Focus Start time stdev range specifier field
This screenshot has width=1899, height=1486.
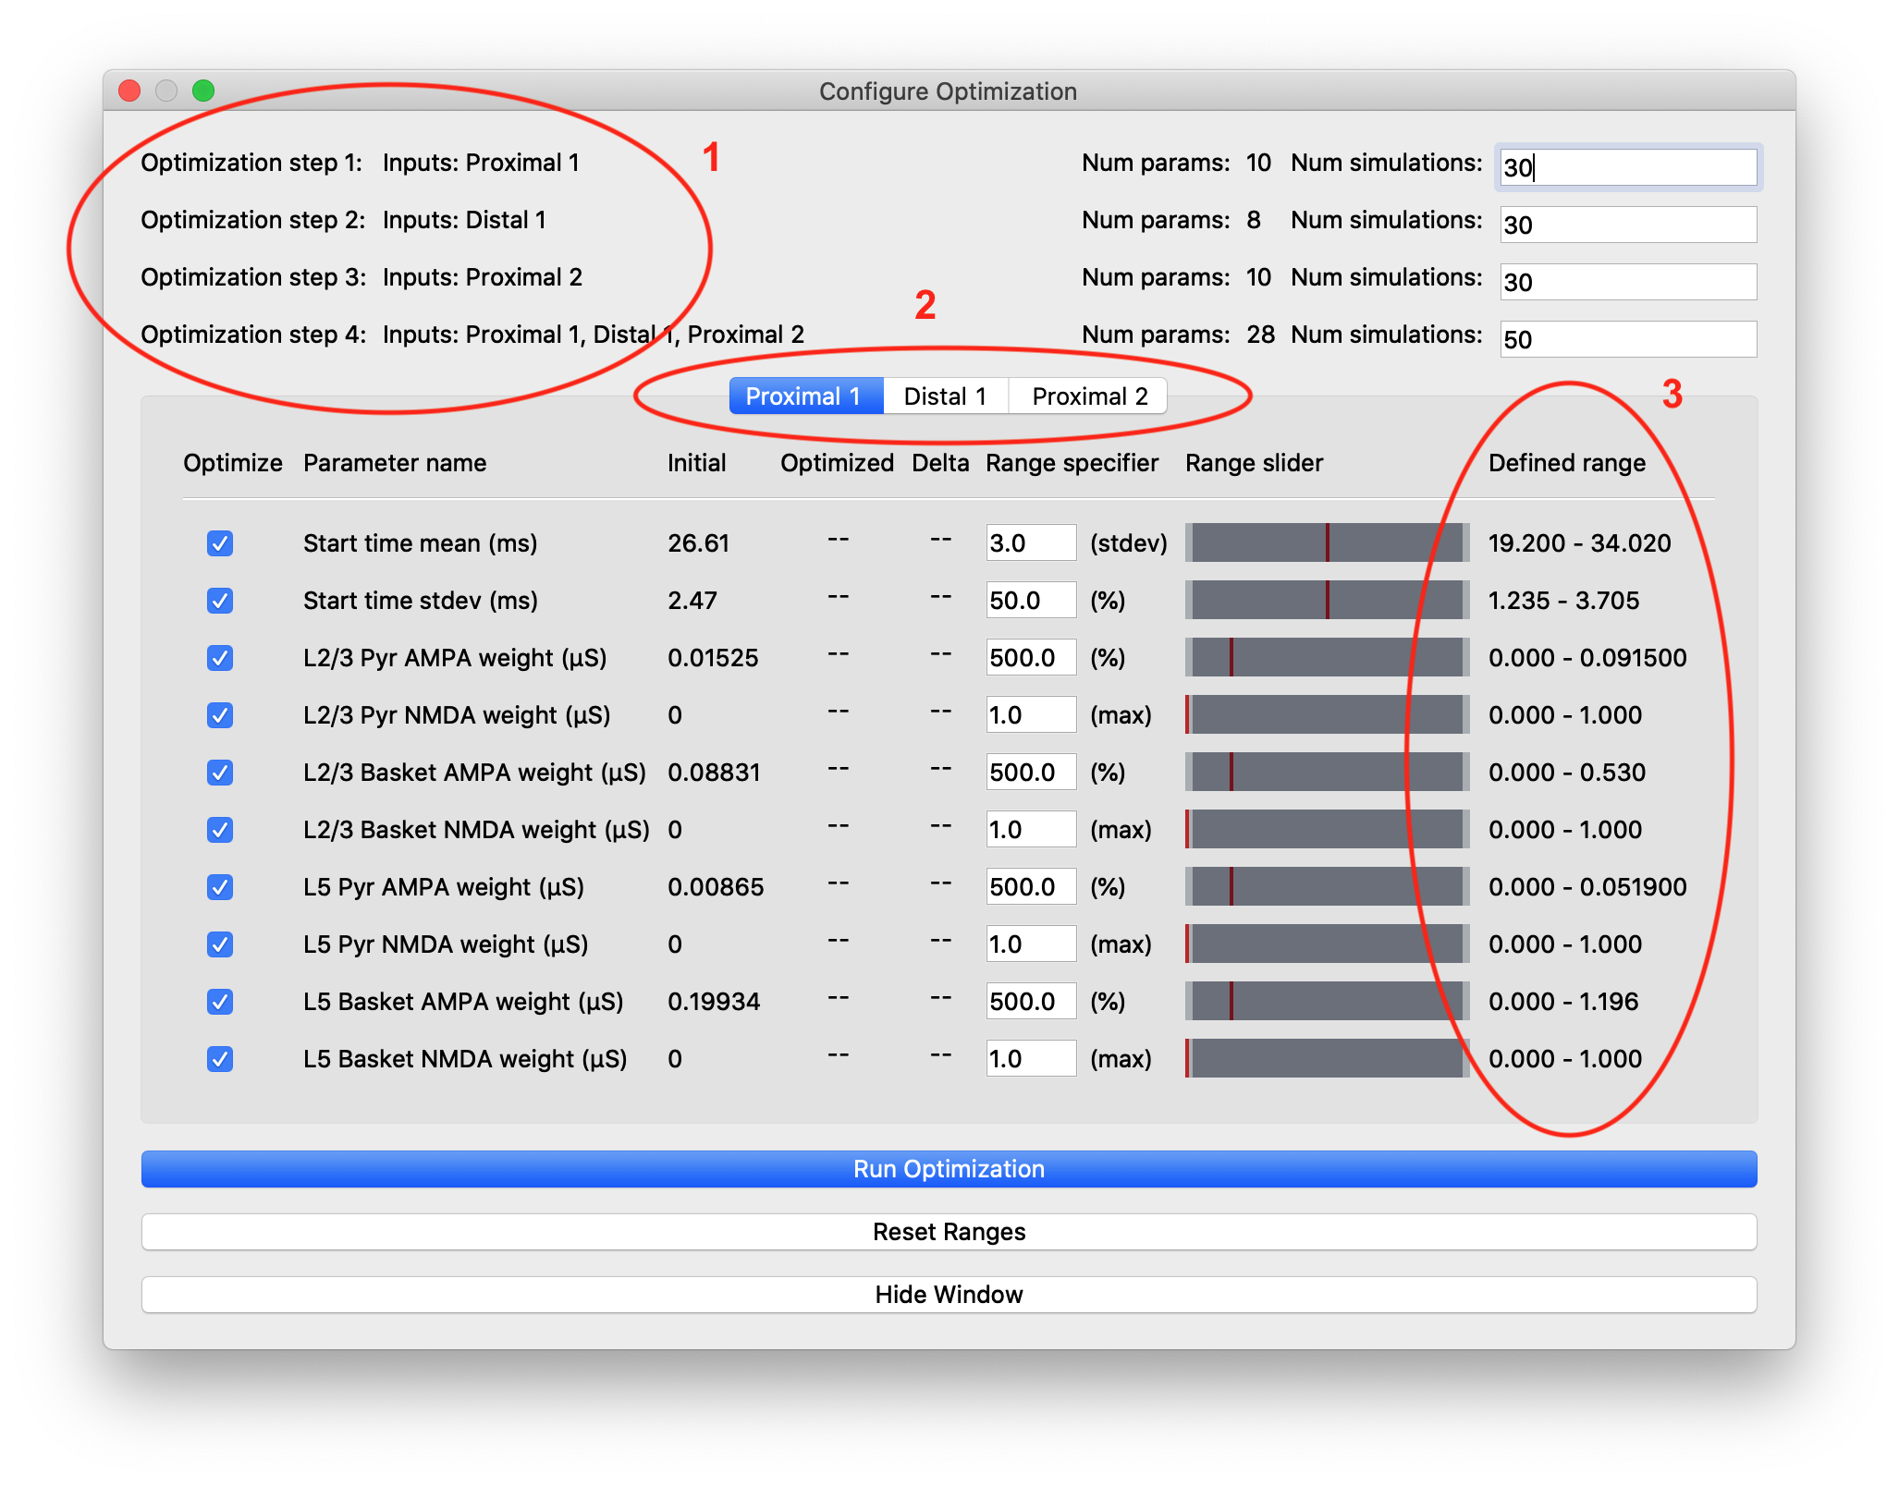[x=1030, y=601]
